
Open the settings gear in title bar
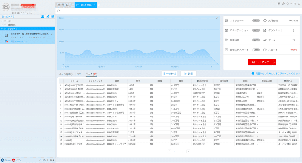(288, 4)
